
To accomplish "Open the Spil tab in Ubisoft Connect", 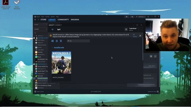I will pyautogui.click(x=59, y=29).
